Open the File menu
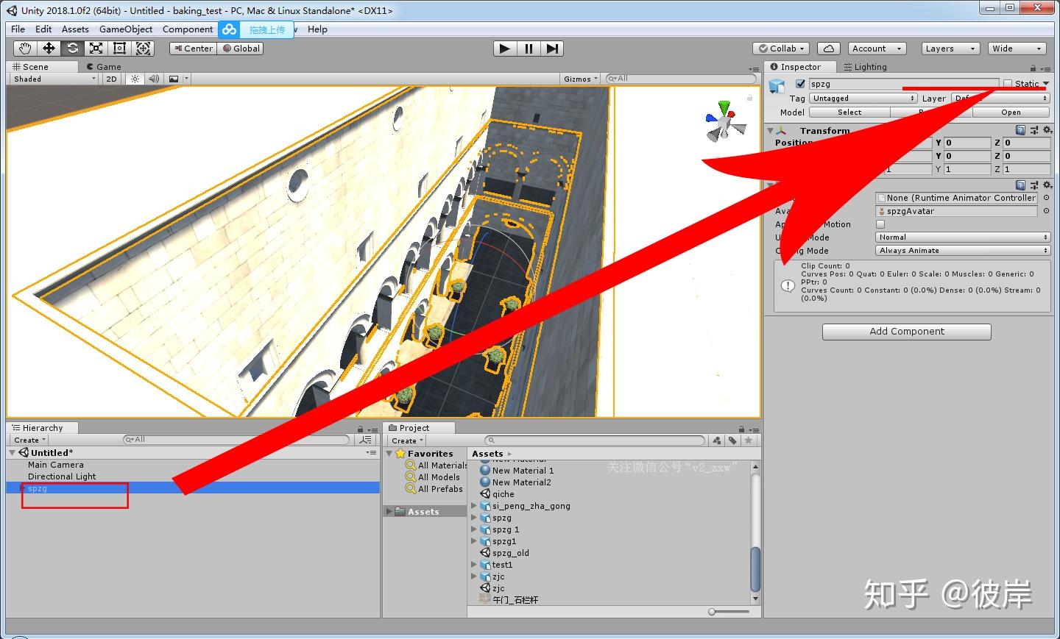The image size is (1060, 639). [18, 29]
